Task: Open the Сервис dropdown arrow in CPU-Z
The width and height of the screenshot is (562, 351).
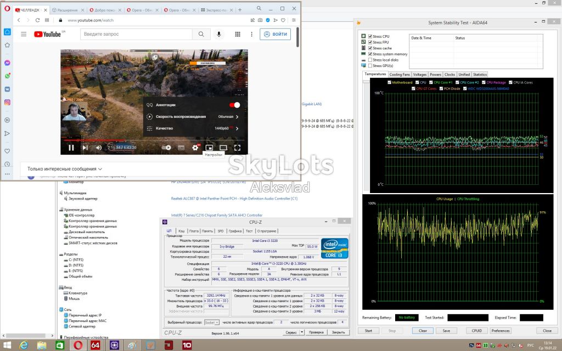Action: (x=302, y=332)
